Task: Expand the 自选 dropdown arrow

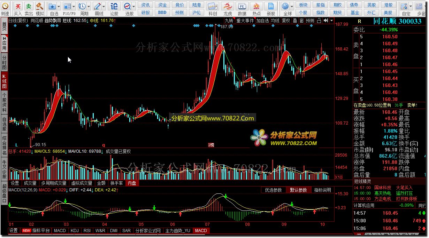Action: pos(59,6)
